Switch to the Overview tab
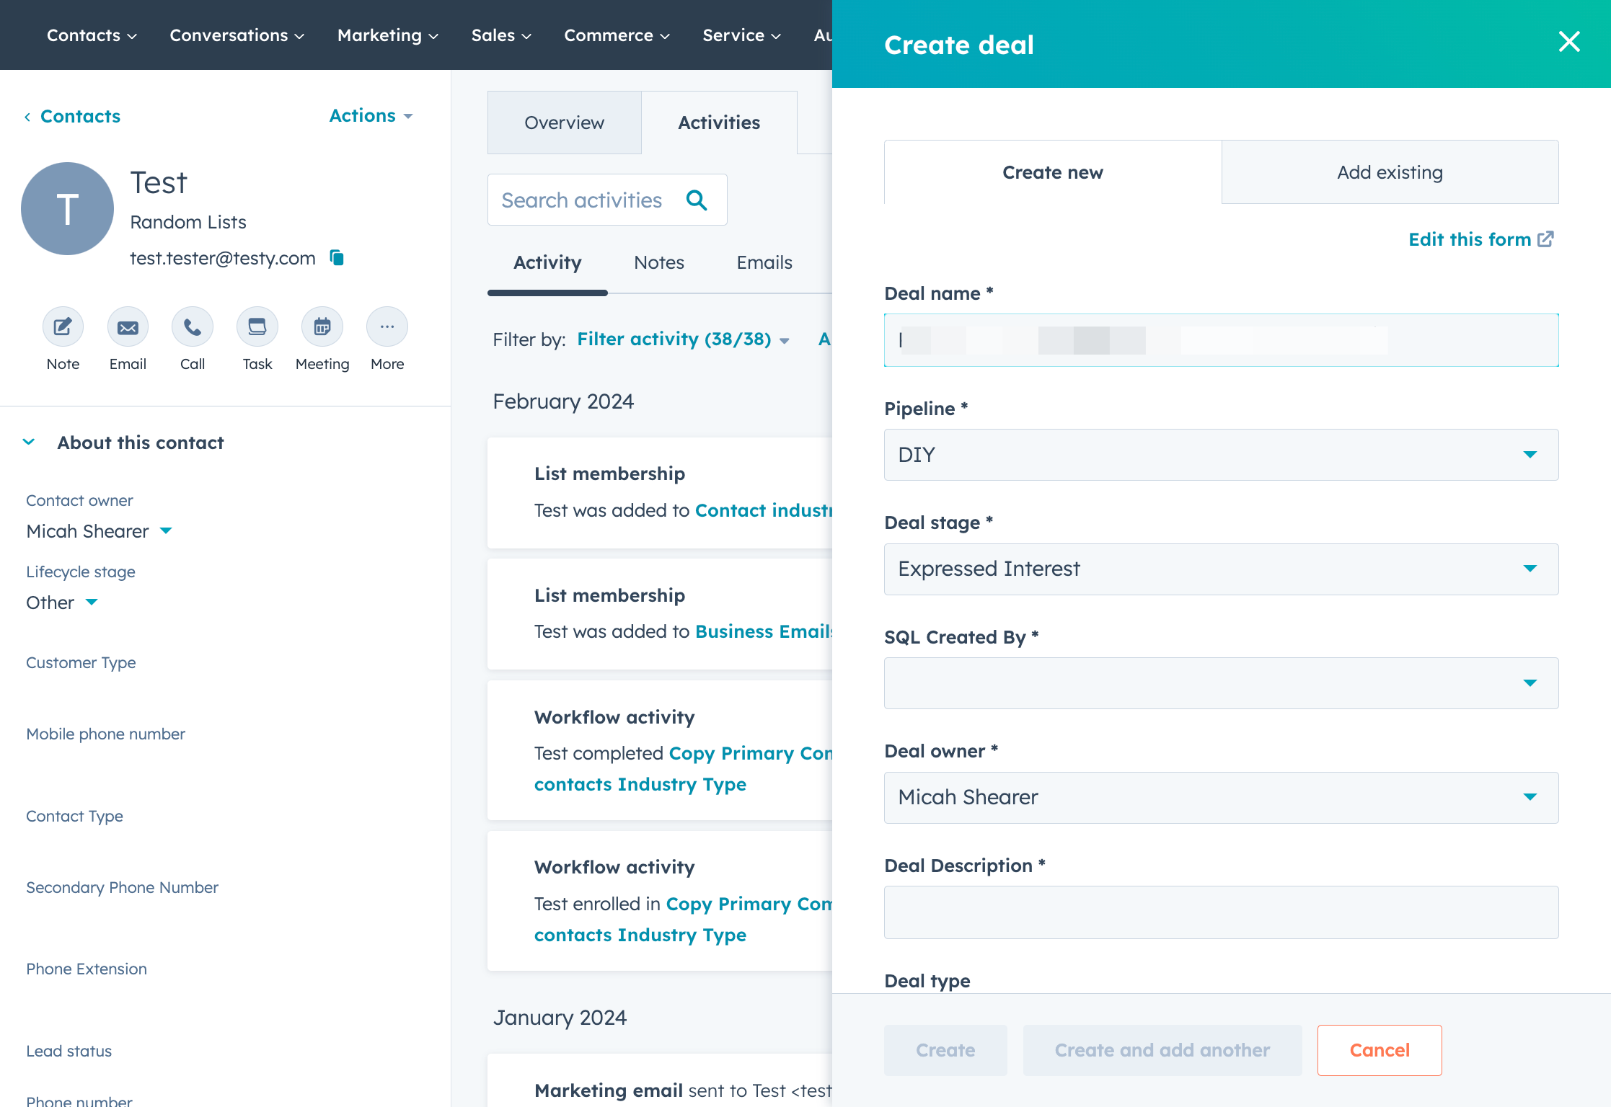This screenshot has width=1611, height=1107. click(x=564, y=123)
